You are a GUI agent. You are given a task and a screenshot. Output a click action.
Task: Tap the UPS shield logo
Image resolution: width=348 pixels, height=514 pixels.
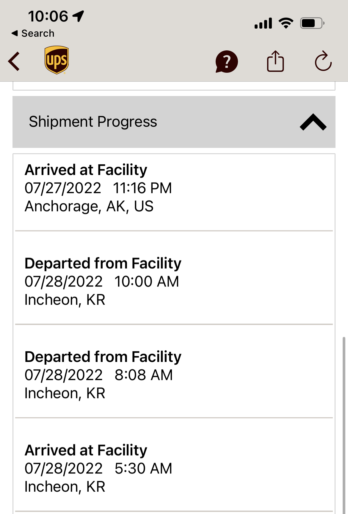coord(57,60)
